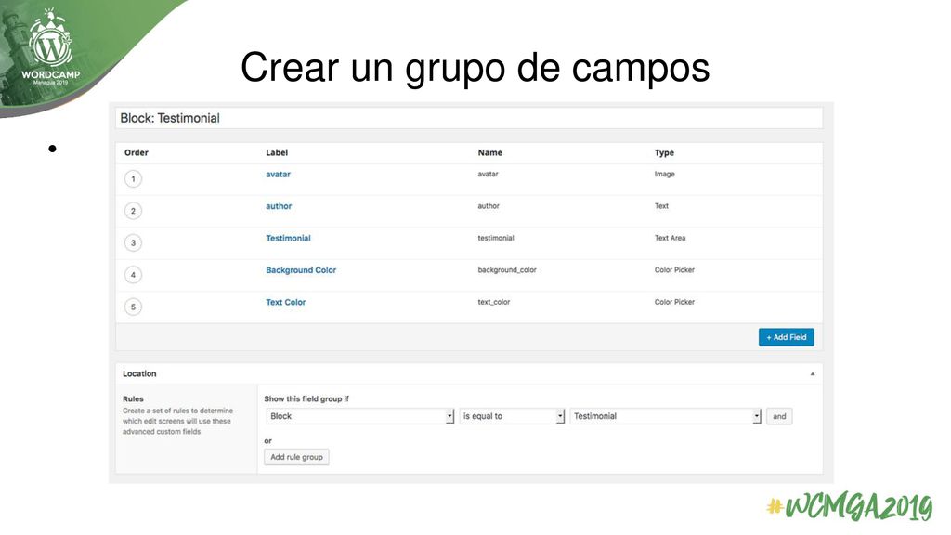This screenshot has width=951, height=535.
Task: Click the Add rule group button
Action: [296, 457]
